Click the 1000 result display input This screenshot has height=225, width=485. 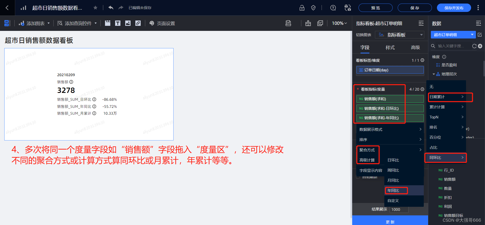(x=399, y=209)
